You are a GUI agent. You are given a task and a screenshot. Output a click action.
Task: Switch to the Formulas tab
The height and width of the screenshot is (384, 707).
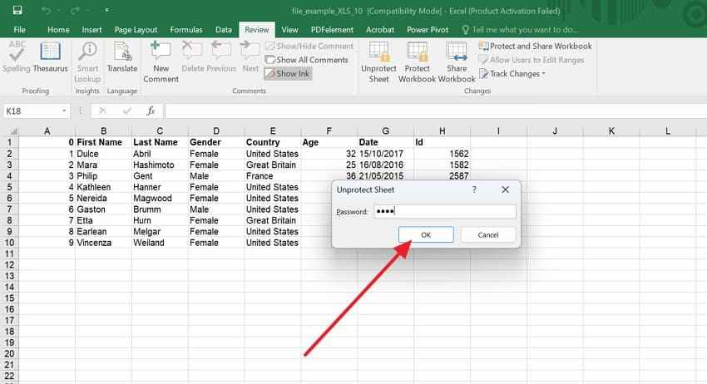coord(186,30)
